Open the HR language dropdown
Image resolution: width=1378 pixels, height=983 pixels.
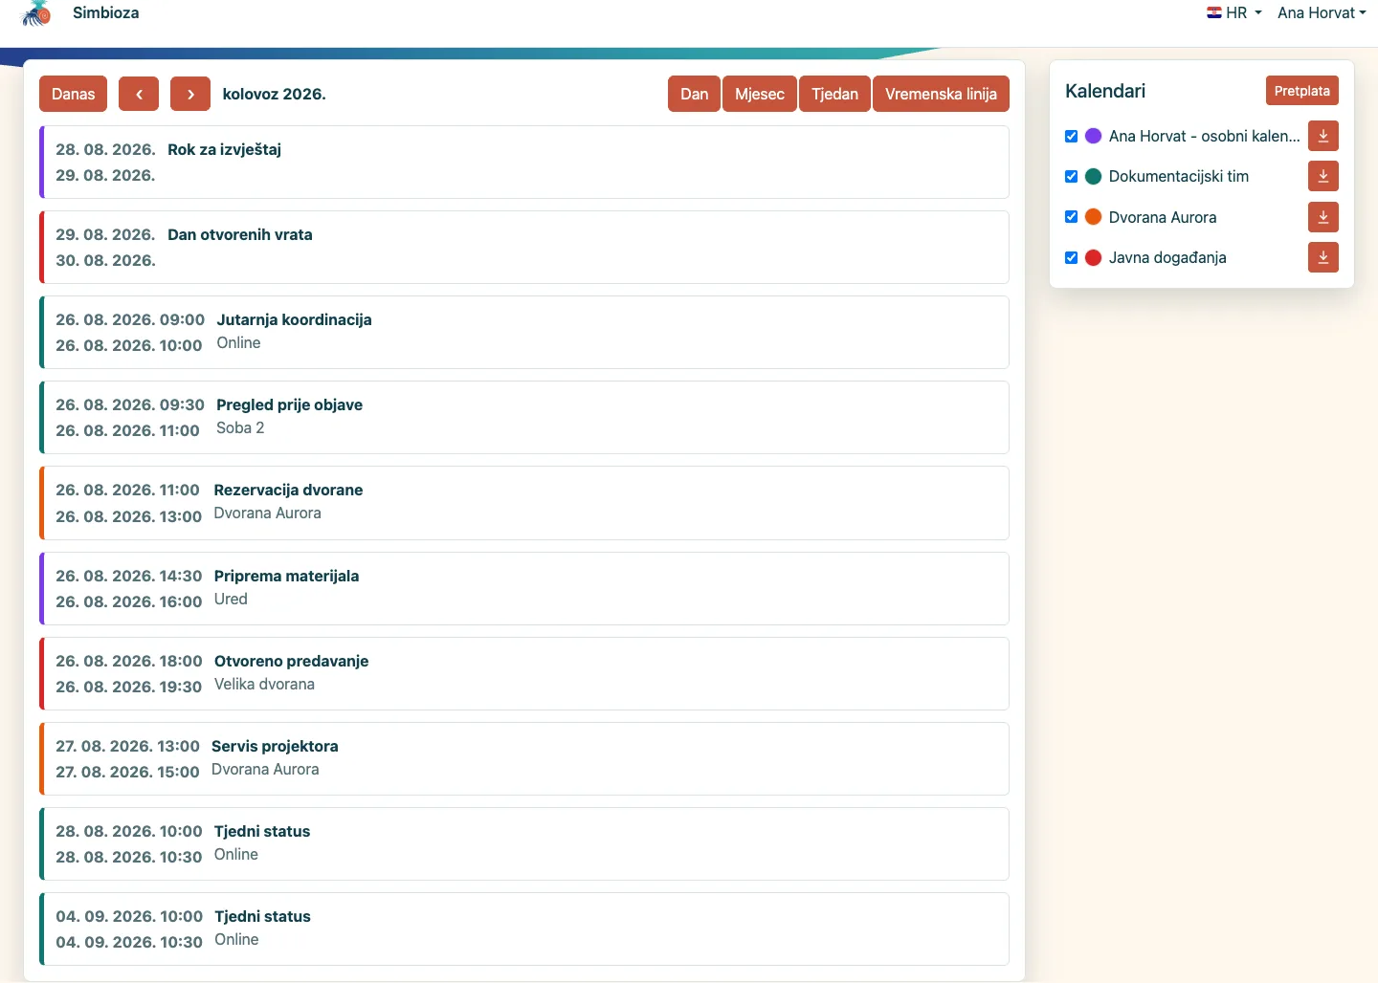1234,12
